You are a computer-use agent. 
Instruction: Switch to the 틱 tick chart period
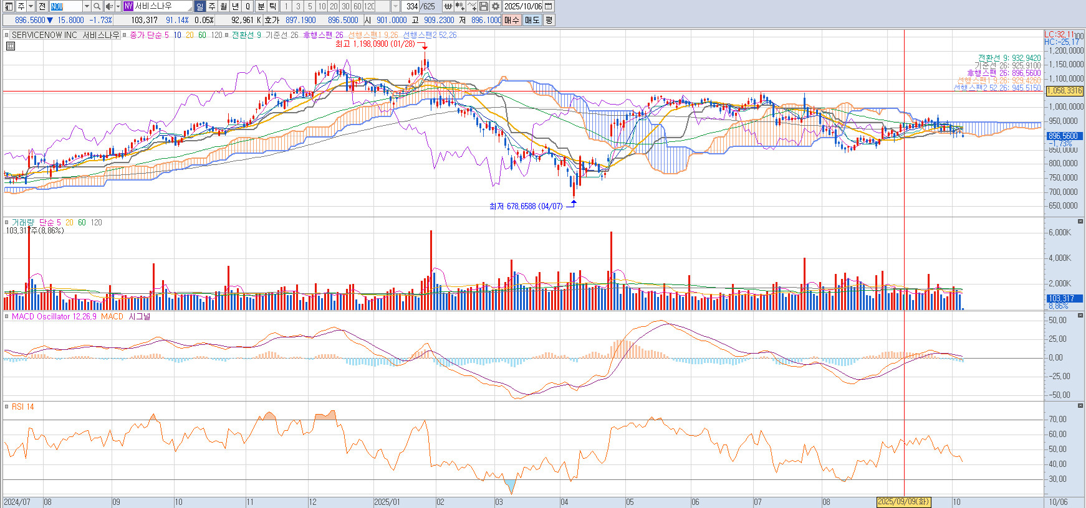pyautogui.click(x=273, y=6)
